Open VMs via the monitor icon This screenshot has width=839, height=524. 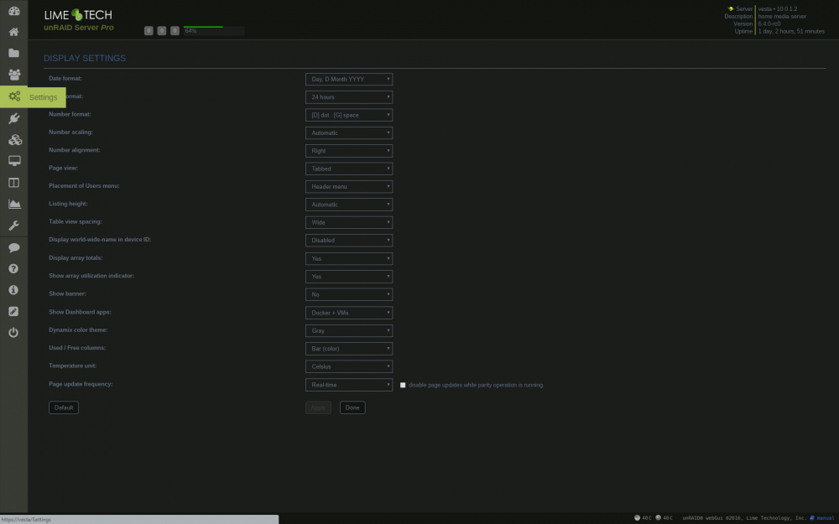click(x=14, y=161)
